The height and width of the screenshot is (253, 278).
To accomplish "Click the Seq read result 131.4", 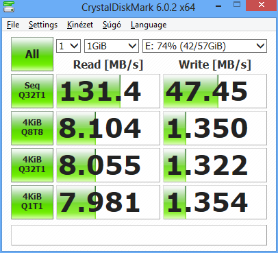I will [x=108, y=91].
